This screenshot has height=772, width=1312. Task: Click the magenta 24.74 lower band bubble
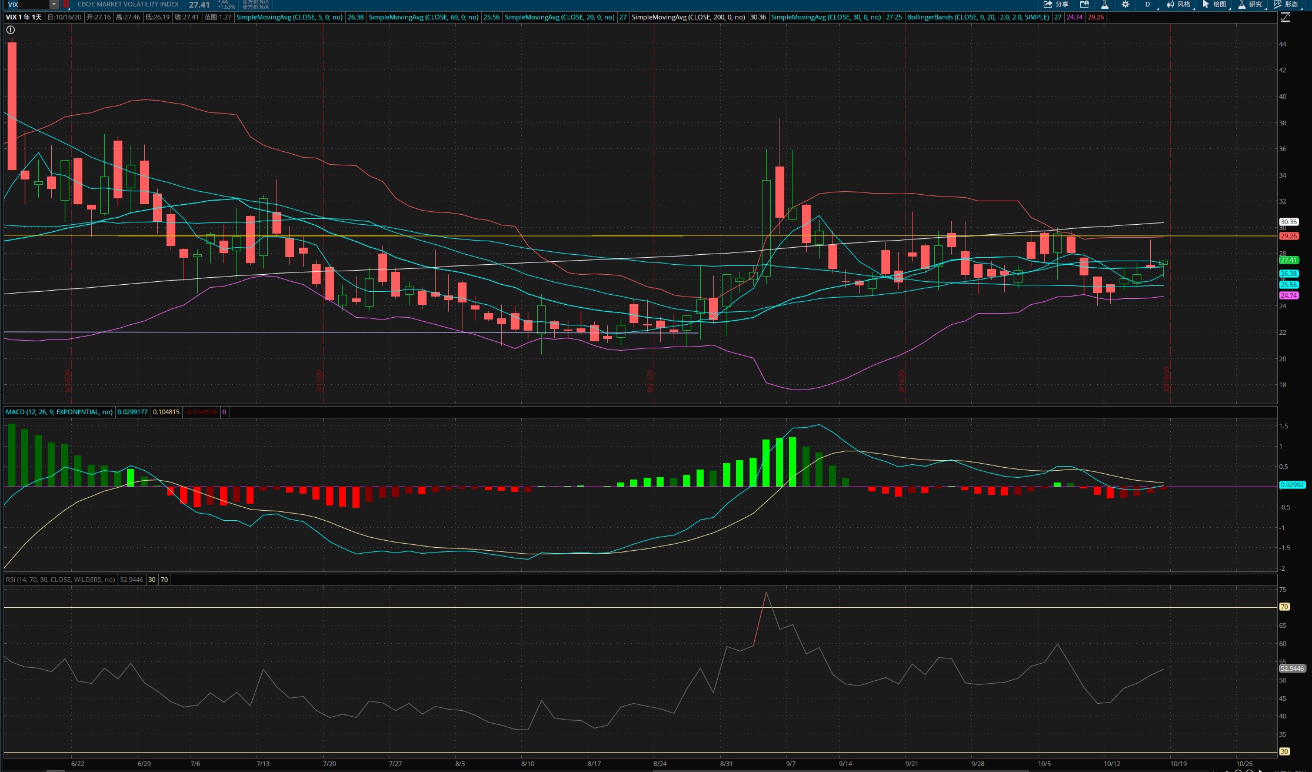1288,295
